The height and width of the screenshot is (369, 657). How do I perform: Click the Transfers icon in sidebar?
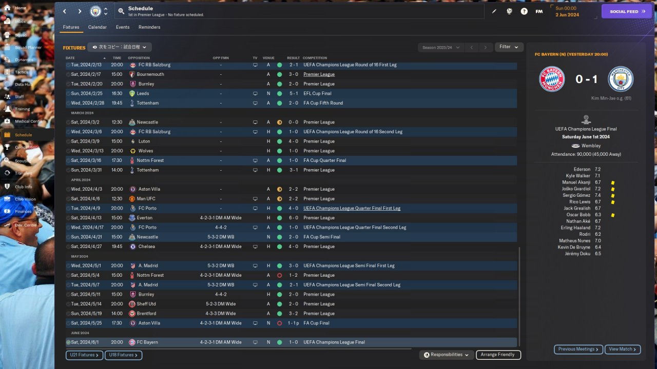tap(7, 173)
